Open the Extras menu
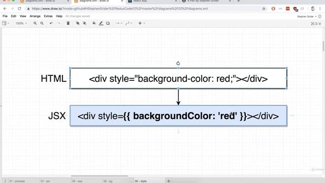 point(48,16)
